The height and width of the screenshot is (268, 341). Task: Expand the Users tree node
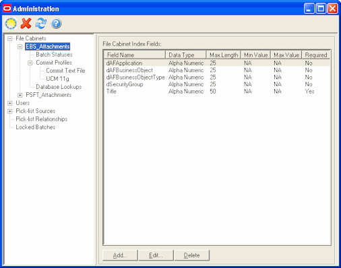tap(10, 103)
